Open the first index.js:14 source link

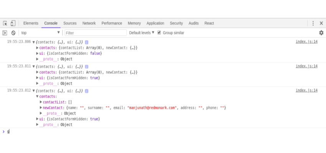[306, 42]
